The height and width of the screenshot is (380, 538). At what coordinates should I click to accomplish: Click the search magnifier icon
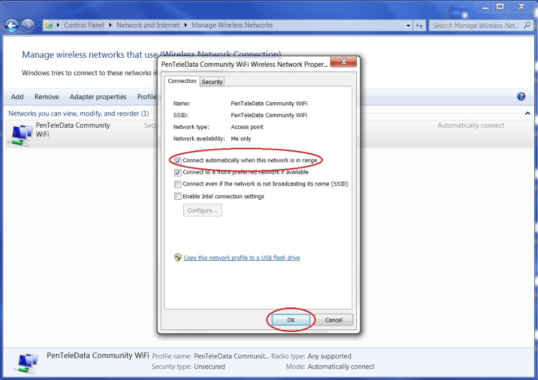(527, 25)
